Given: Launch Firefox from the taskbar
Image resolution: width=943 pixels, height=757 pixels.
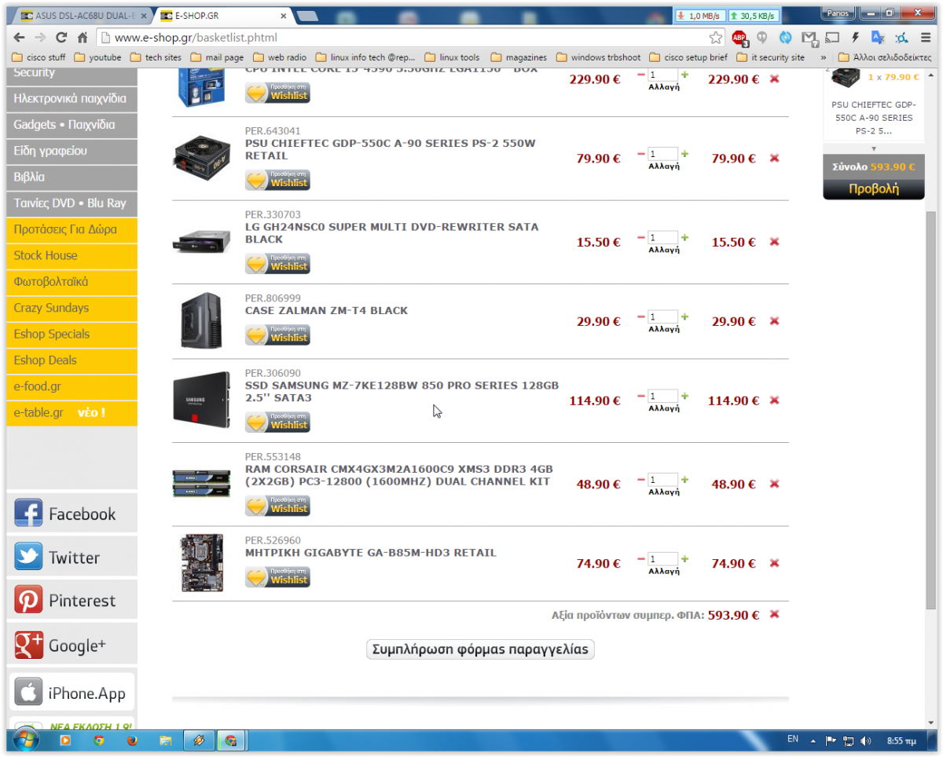Looking at the screenshot, I should tap(131, 740).
